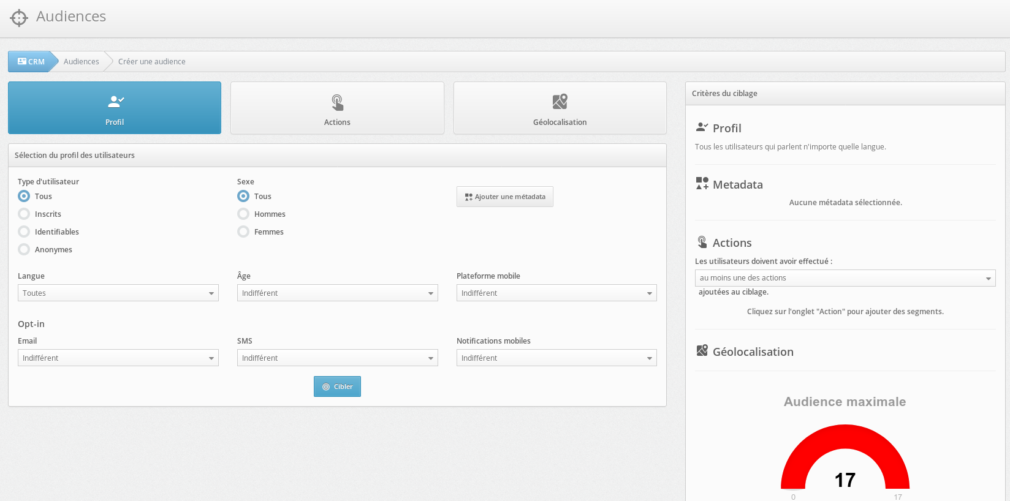Click the Audiences crosshair target icon
Viewport: 1010px width, 501px height.
click(19, 18)
